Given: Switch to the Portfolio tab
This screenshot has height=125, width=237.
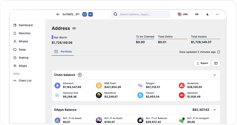Looking at the screenshot, I should point(63,52).
